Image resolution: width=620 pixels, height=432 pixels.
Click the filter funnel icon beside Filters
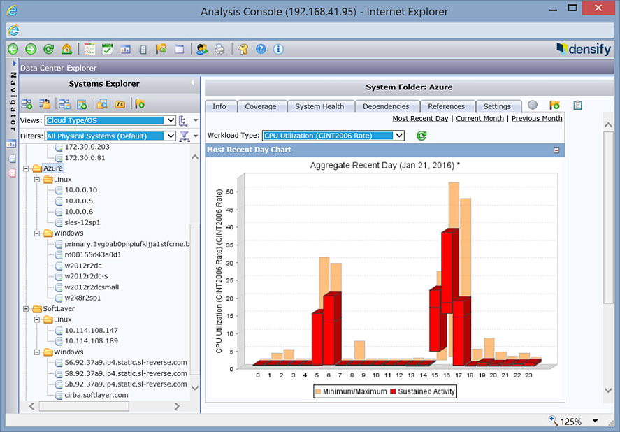tap(184, 136)
